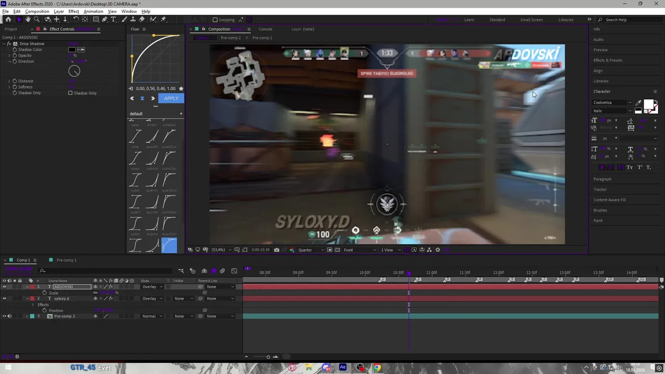This screenshot has height=374, width=665.
Task: Hide the syloxy.d layer with its eye
Action: tap(4, 299)
